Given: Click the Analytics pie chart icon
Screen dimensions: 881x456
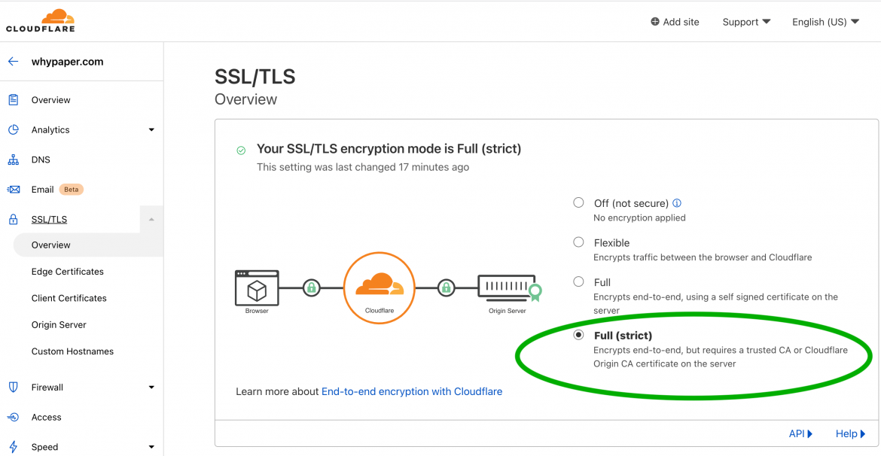Looking at the screenshot, I should tap(15, 129).
